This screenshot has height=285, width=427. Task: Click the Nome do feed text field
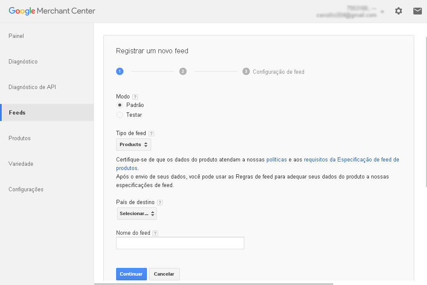pos(180,243)
